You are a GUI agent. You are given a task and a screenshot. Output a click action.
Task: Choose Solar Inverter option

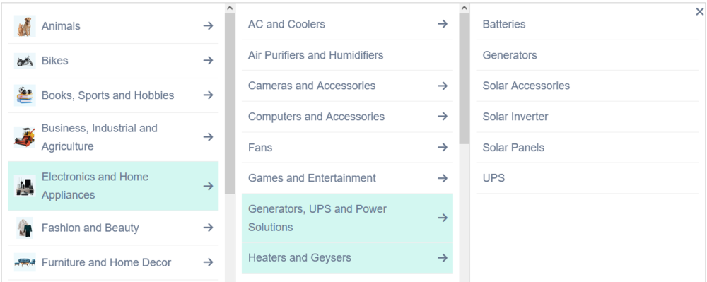point(515,117)
